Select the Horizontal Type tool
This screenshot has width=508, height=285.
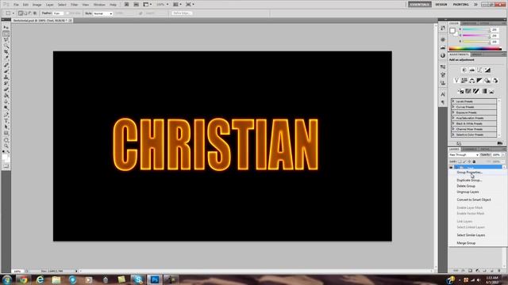click(6, 120)
